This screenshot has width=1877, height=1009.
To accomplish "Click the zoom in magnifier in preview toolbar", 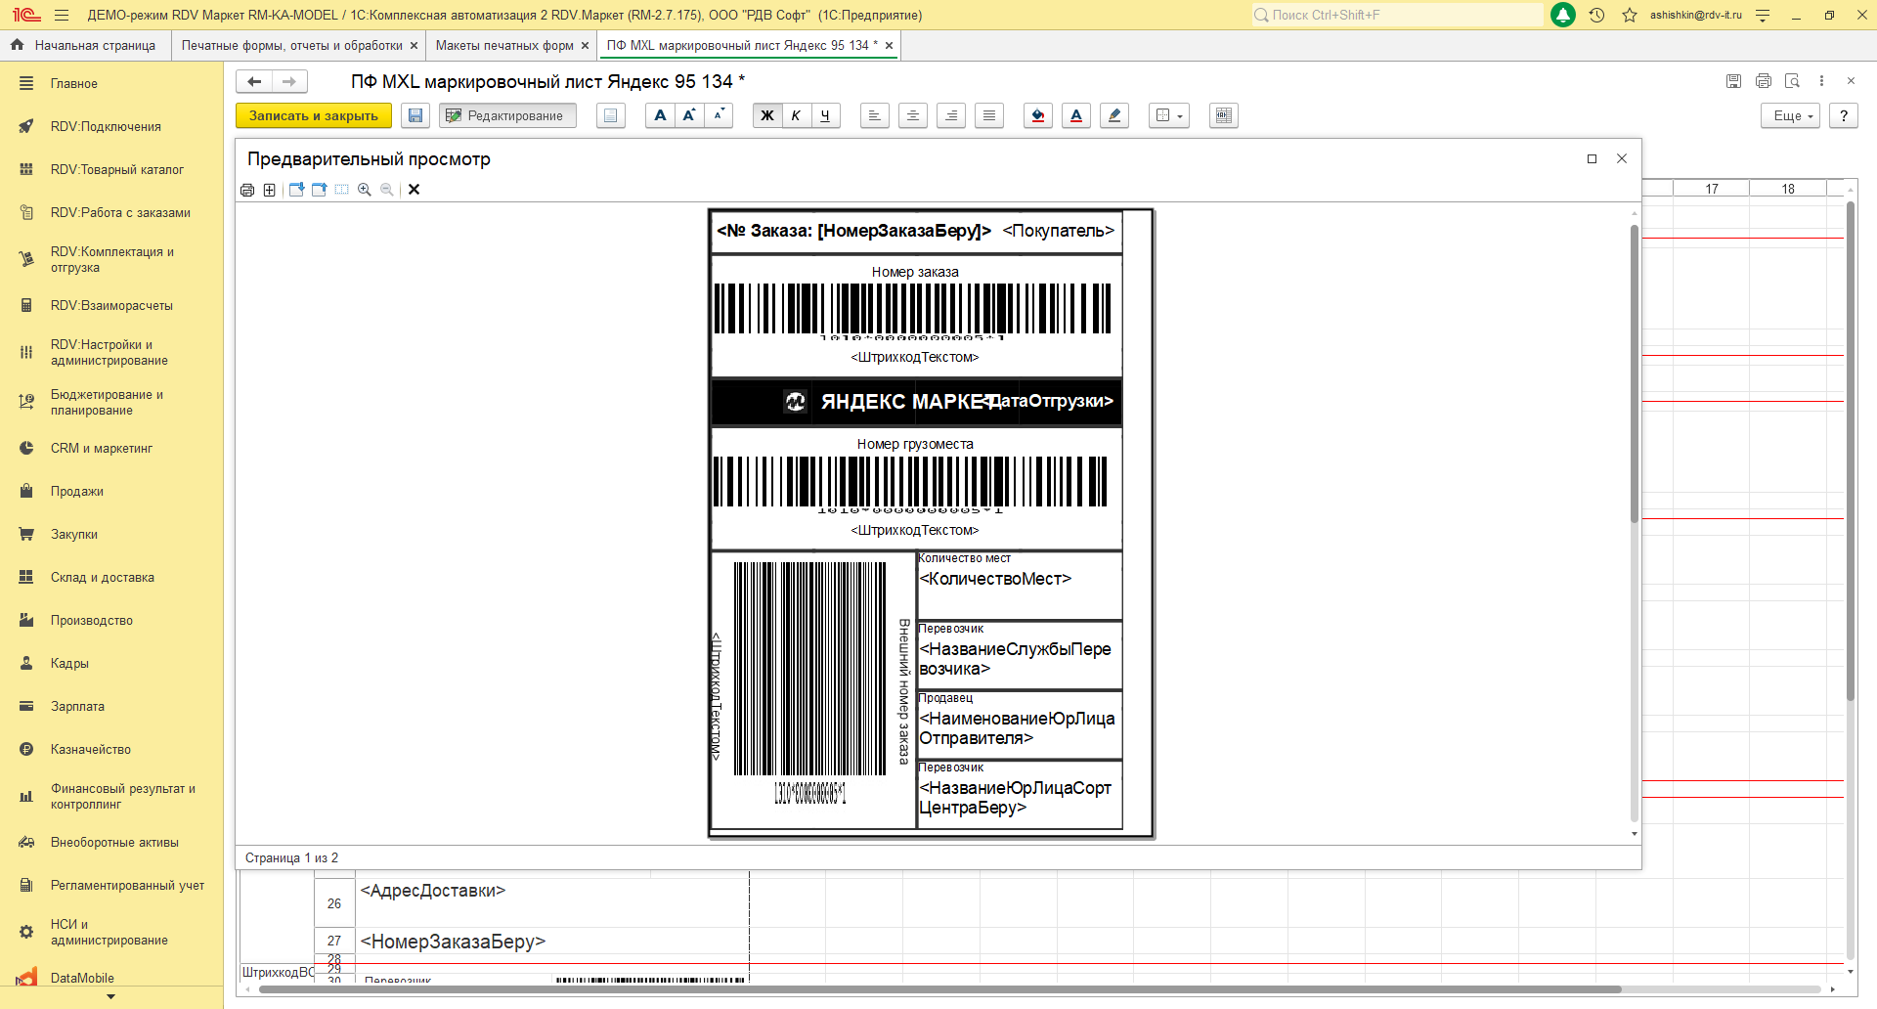I will pyautogui.click(x=365, y=190).
